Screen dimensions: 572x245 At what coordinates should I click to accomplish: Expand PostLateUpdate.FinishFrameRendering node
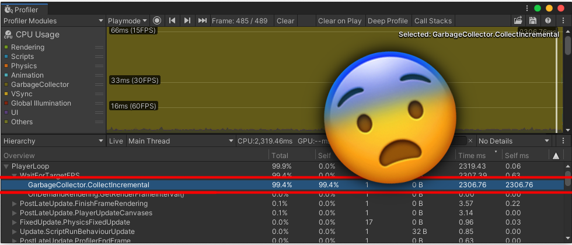pyautogui.click(x=15, y=204)
